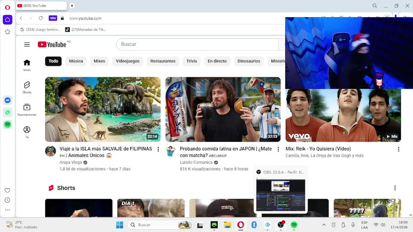Image resolution: width=413 pixels, height=232 pixels.
Task: Open Spotify in the Opera sidebar
Action: coord(8,124)
